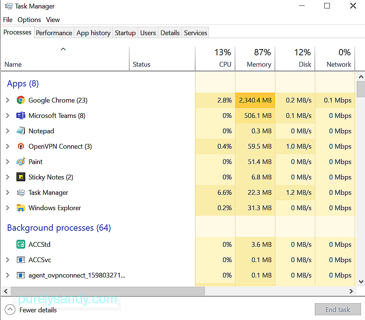The width and height of the screenshot is (365, 320).
Task: Sort by the Memory column header
Action: click(x=256, y=59)
